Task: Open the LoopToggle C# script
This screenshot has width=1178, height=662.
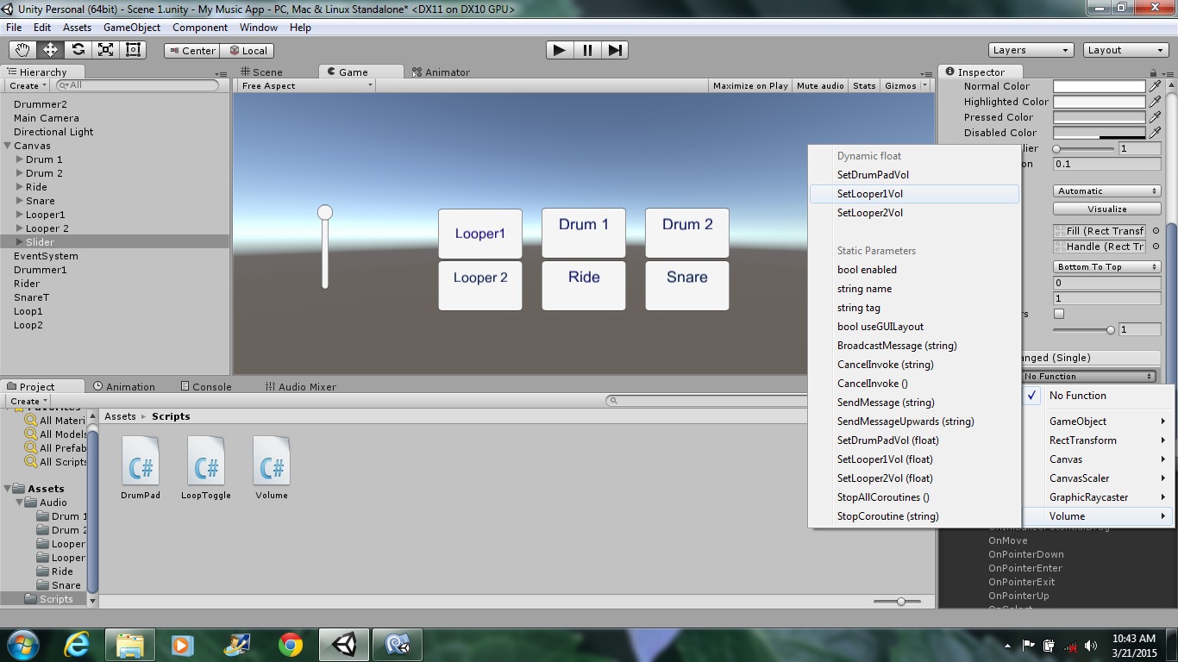Action: pos(206,467)
